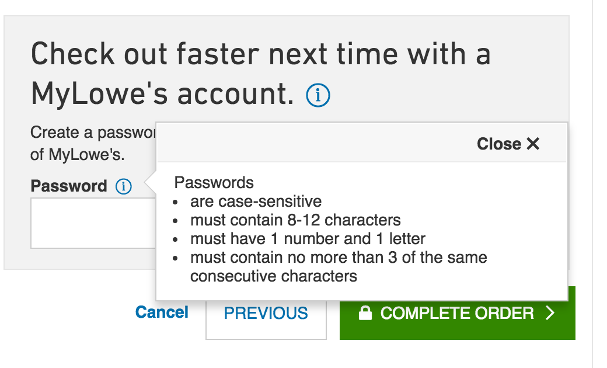The image size is (607, 368).
Task: Select the 'must contain 8-12 characters' rule
Action: [x=295, y=220]
